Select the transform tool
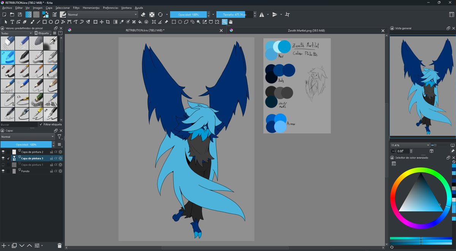The width and height of the screenshot is (456, 251). pos(95,22)
